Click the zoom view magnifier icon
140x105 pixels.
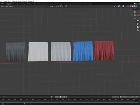[x=138, y=21]
